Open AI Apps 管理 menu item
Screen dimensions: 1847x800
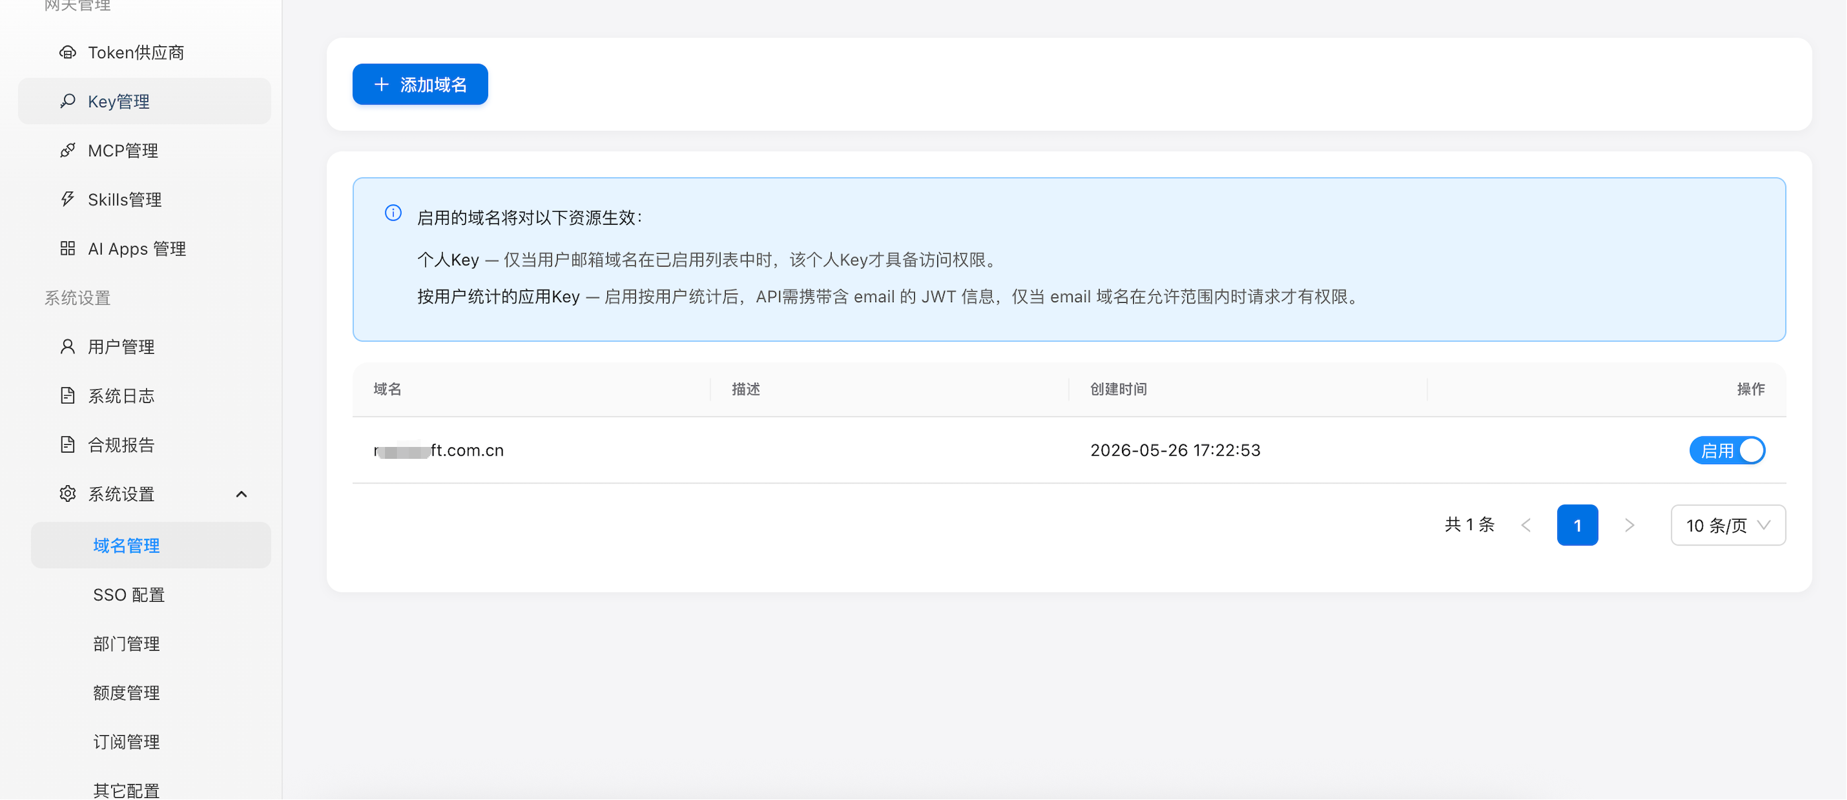pos(144,249)
